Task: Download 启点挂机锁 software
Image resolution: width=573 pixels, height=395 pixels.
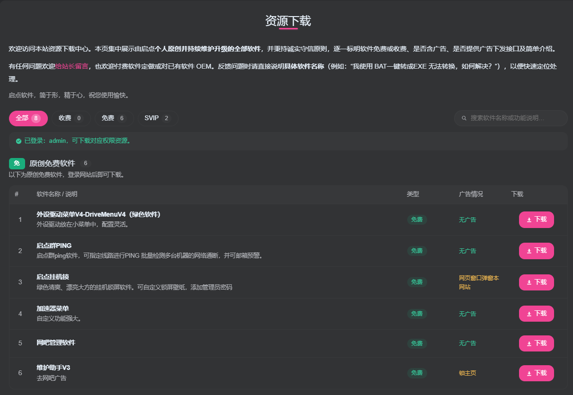Action: point(536,282)
